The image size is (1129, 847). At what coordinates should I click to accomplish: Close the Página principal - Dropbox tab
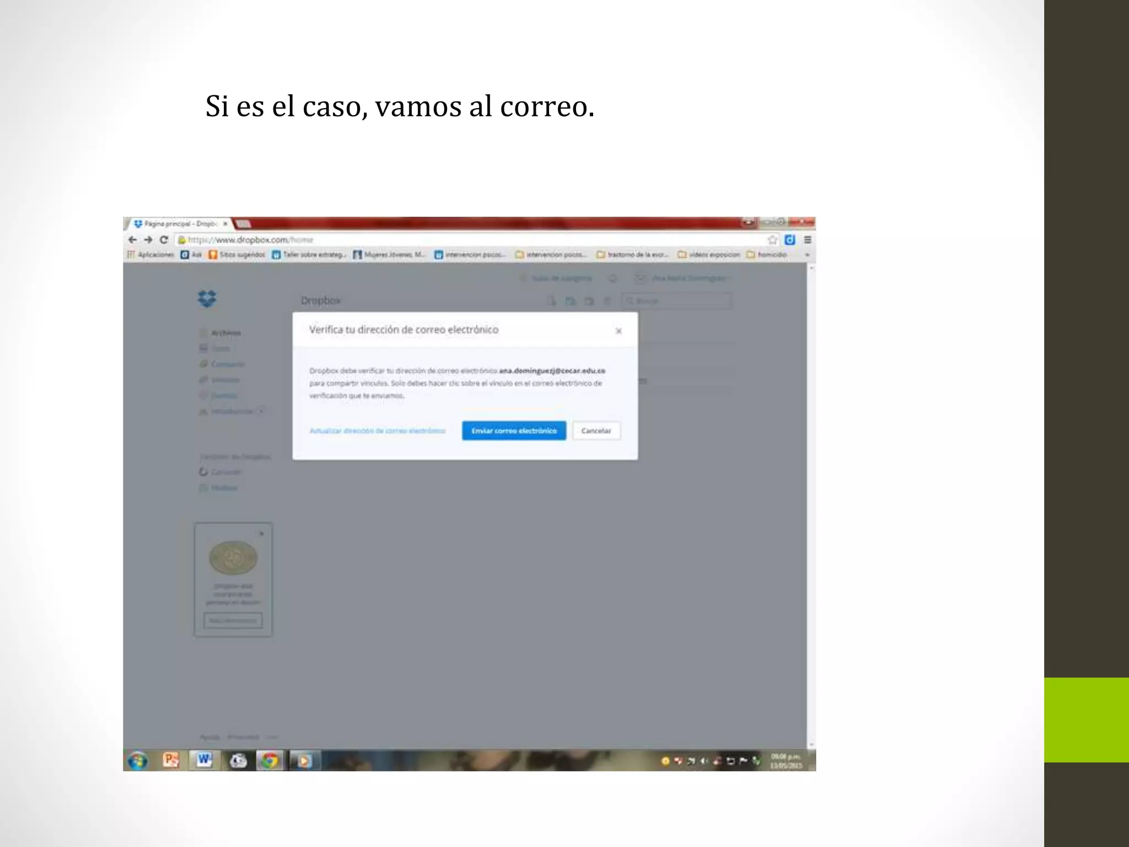pos(225,224)
